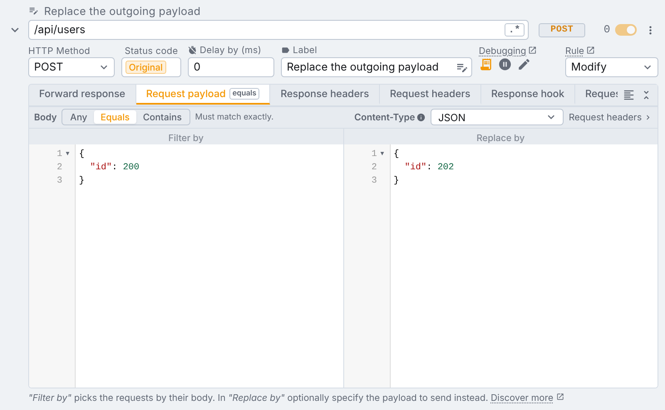
Task: Click the collapse arrows icon in tab bar
Action: [646, 95]
